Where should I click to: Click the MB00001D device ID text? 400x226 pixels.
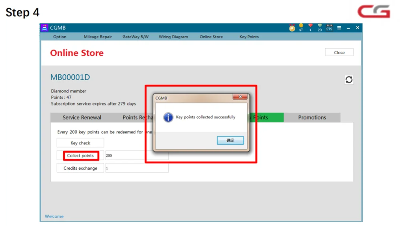[70, 77]
